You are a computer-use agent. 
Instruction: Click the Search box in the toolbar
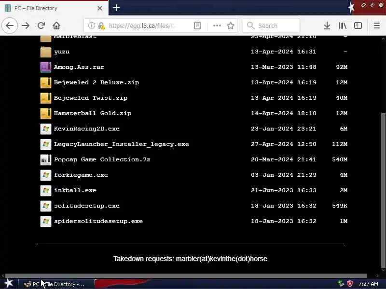(x=271, y=26)
